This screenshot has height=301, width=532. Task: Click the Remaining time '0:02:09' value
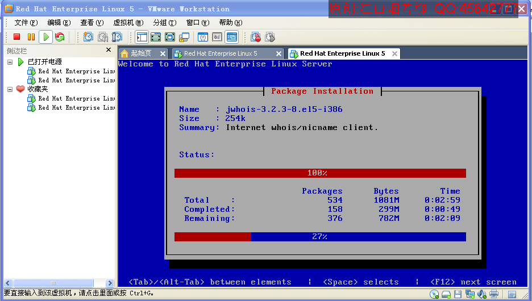[x=442, y=218]
